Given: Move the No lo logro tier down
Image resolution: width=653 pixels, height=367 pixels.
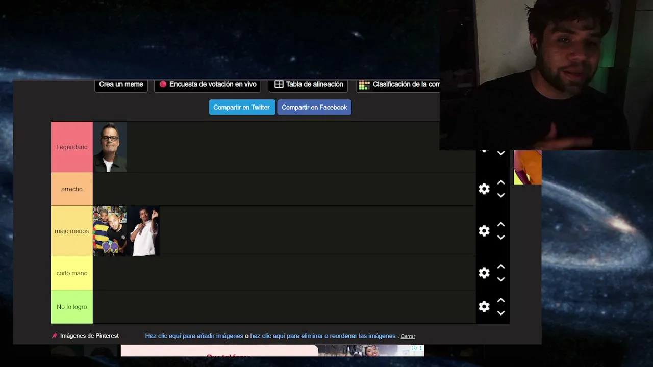Looking at the screenshot, I should click(501, 313).
